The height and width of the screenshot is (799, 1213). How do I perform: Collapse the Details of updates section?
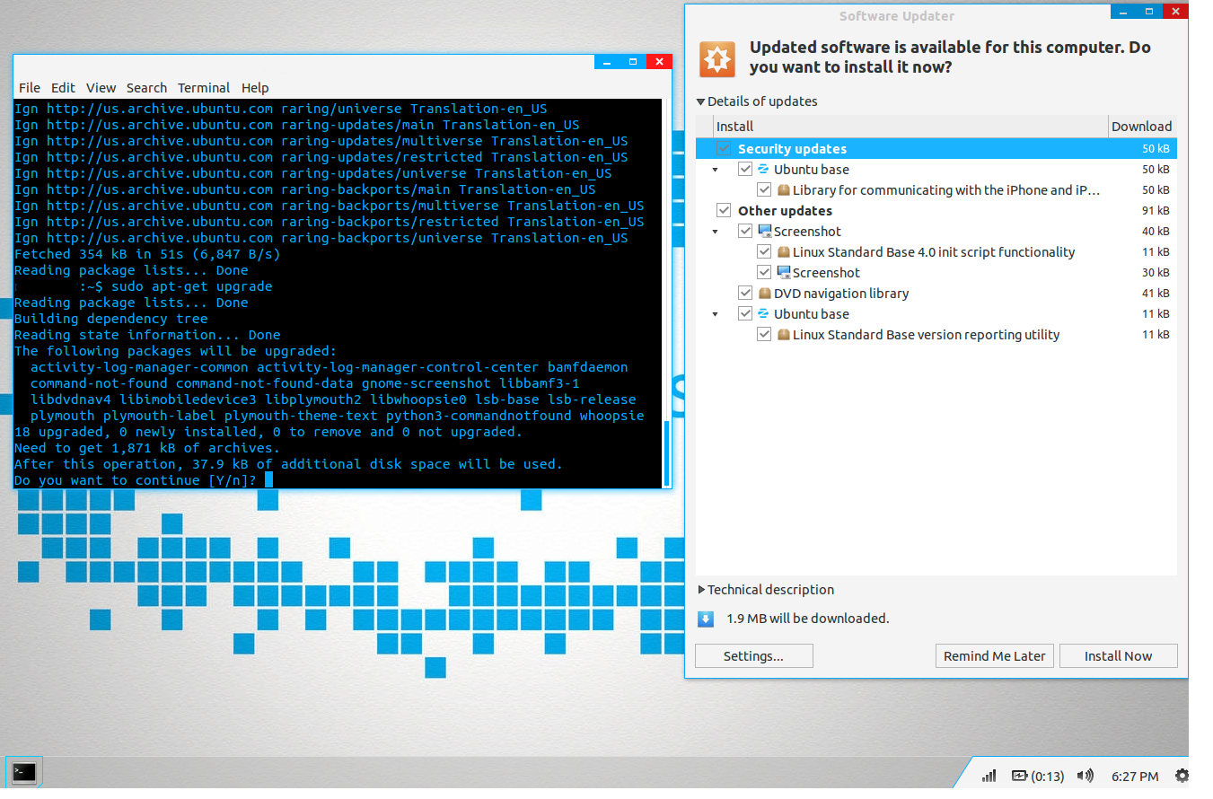click(701, 102)
